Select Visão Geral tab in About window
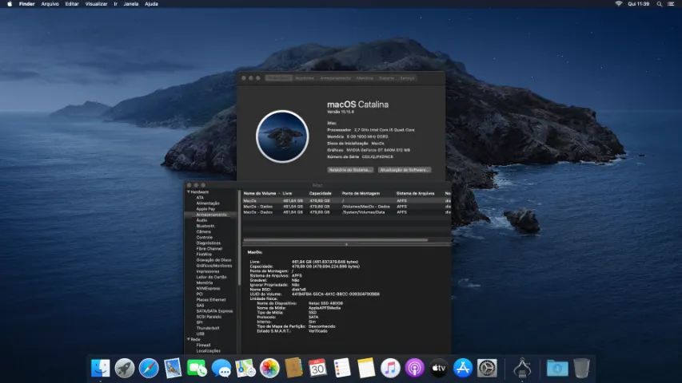This screenshot has height=383, width=682. click(279, 78)
